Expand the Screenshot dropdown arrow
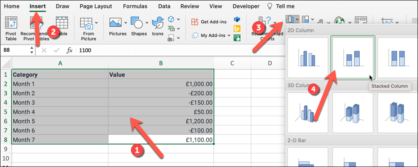This screenshot has width=418, height=167. 178,38
